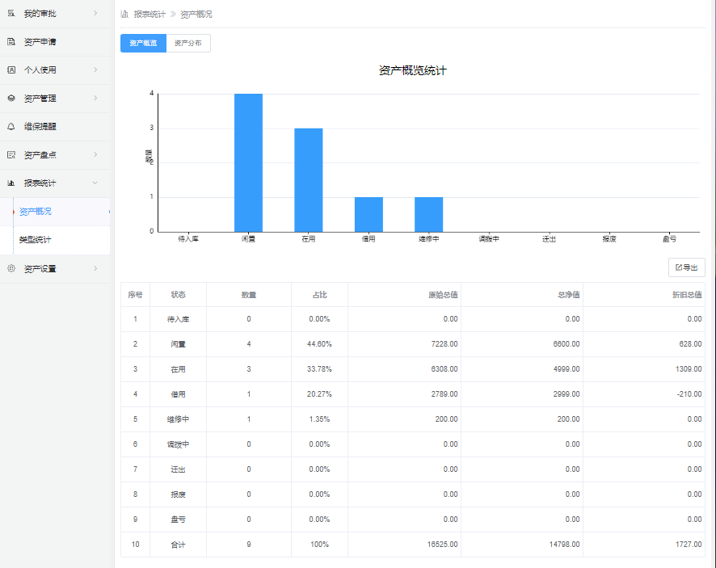Click the 待入库 axis label
The width and height of the screenshot is (716, 568).
tap(188, 239)
